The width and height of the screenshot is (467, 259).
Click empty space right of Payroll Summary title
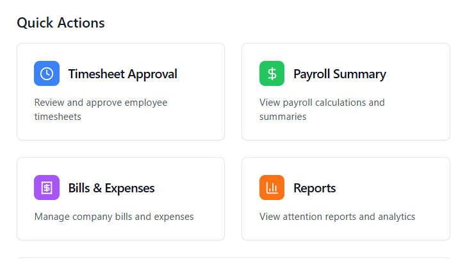point(416,74)
